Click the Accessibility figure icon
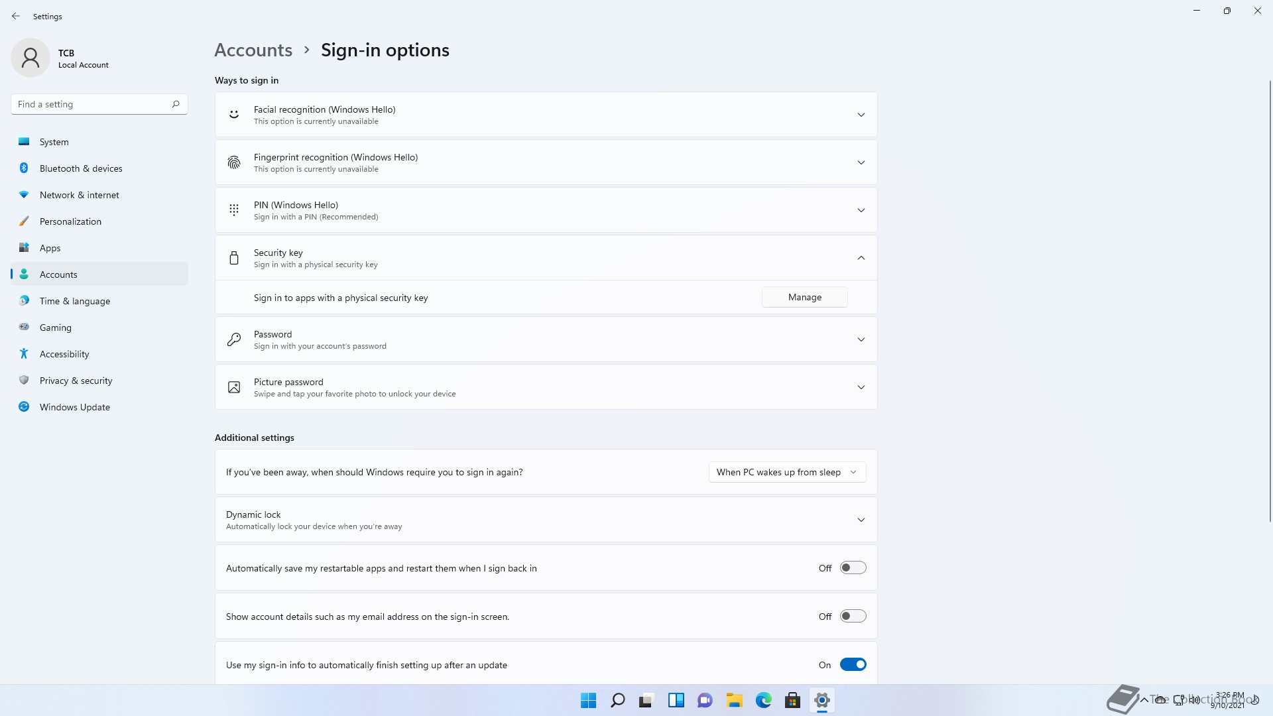Image resolution: width=1273 pixels, height=716 pixels. tap(24, 353)
